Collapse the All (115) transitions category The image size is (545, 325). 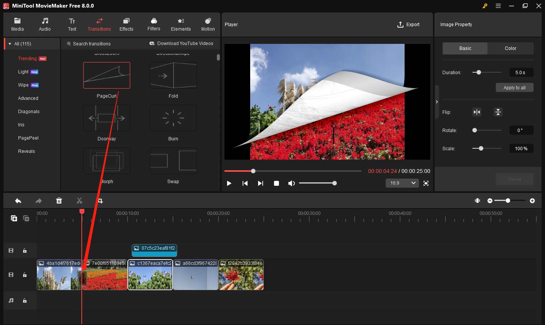tap(9, 44)
